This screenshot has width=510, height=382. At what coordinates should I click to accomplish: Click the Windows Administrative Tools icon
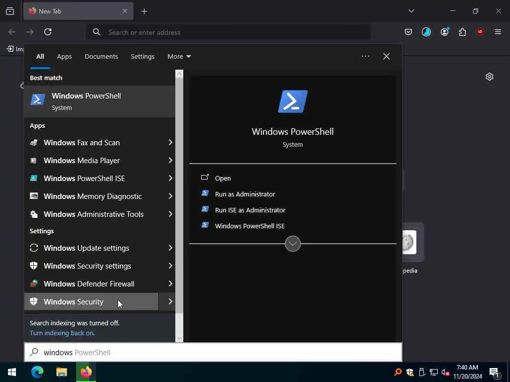click(x=34, y=214)
